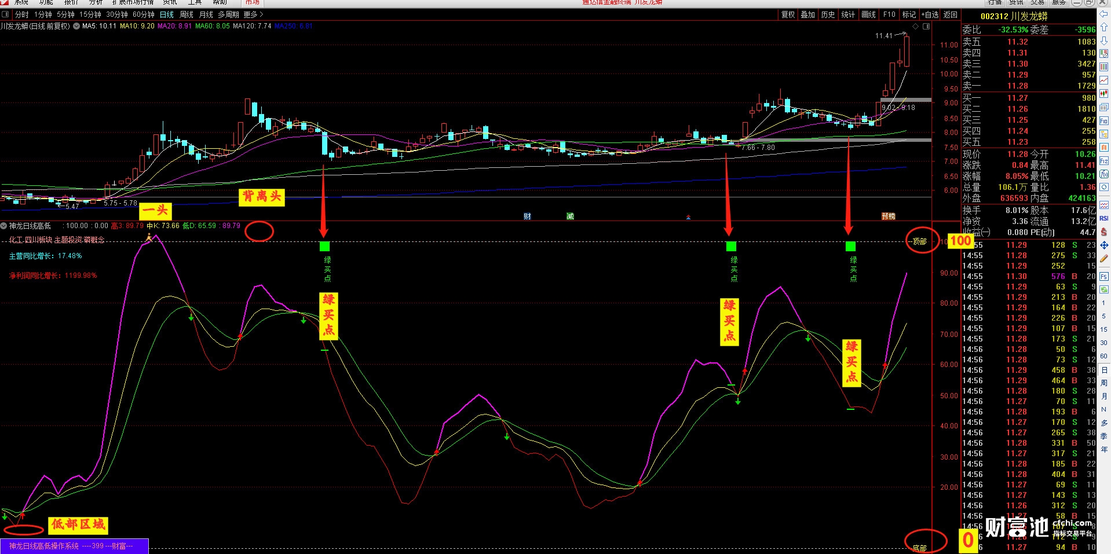Viewport: 1111px width, 554px height.
Task: Open the 复权 adjustment dropdown
Action: (788, 14)
